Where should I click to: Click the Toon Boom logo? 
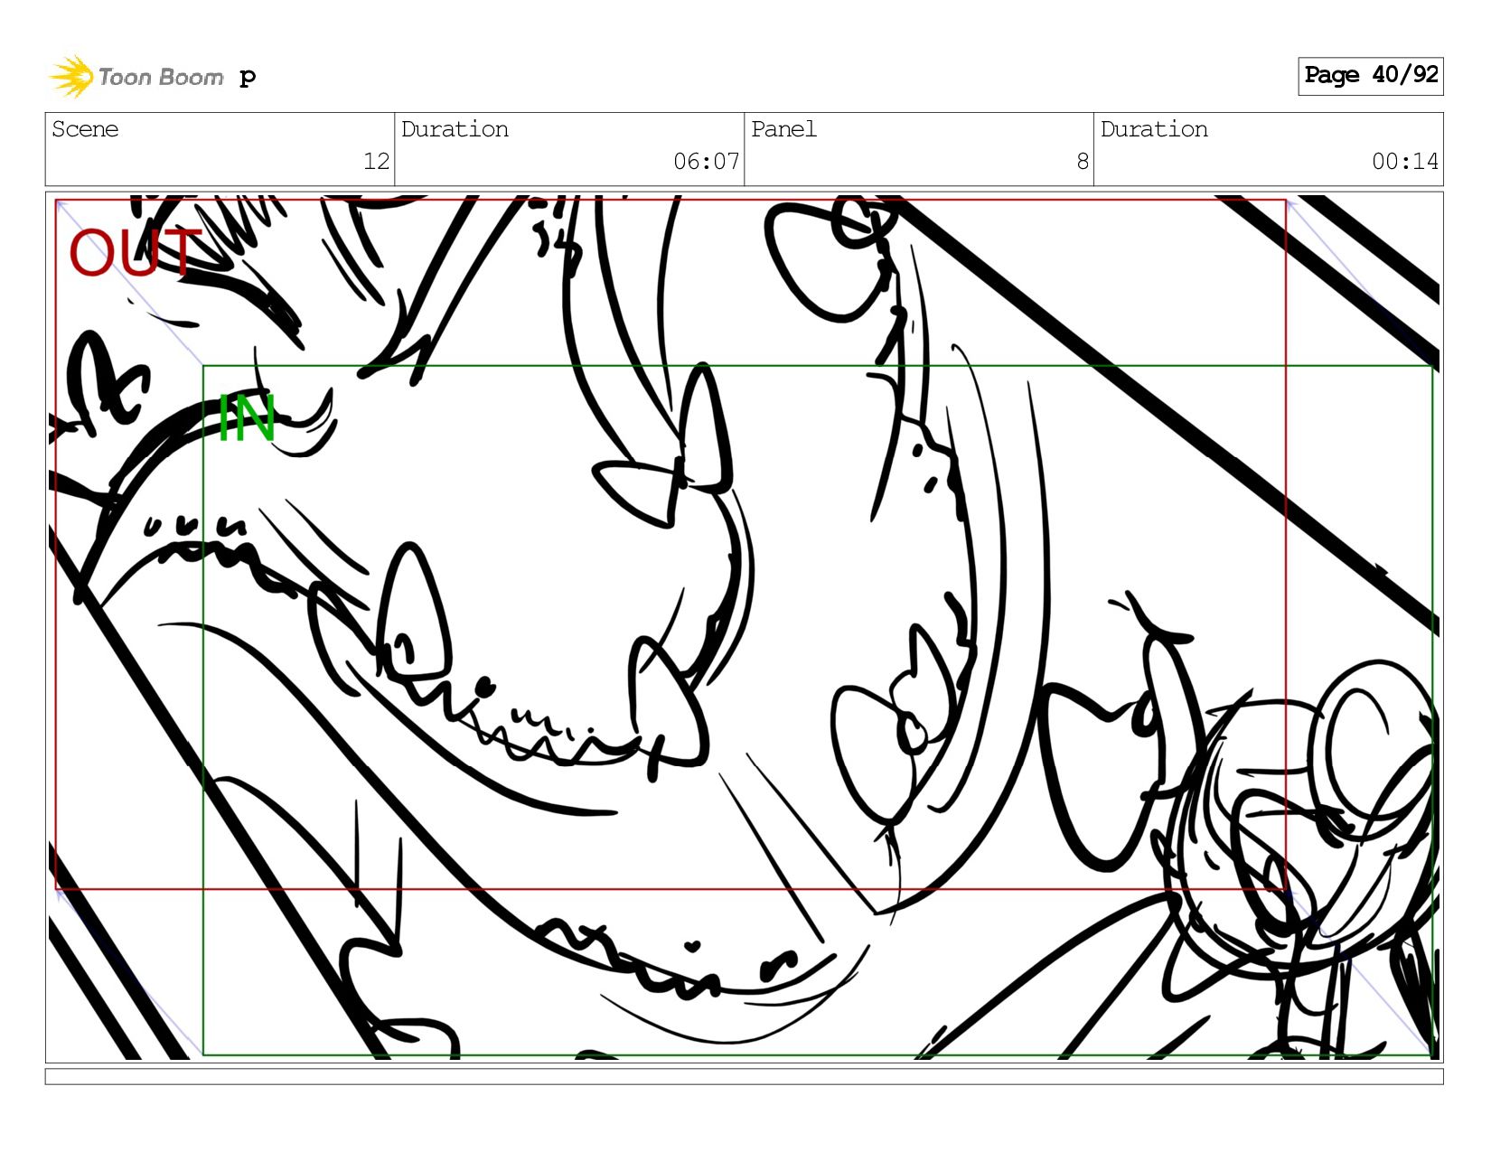(x=136, y=77)
